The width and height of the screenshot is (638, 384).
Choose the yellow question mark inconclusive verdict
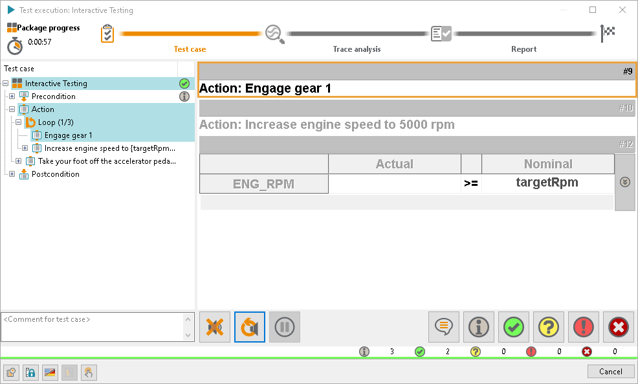[x=549, y=327]
